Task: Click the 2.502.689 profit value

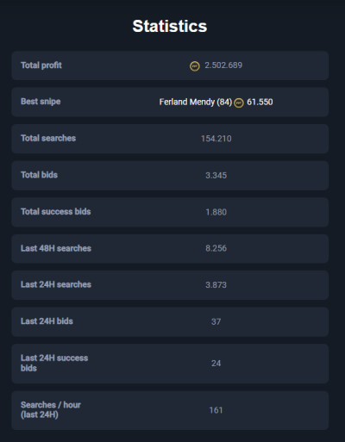Action: (223, 65)
